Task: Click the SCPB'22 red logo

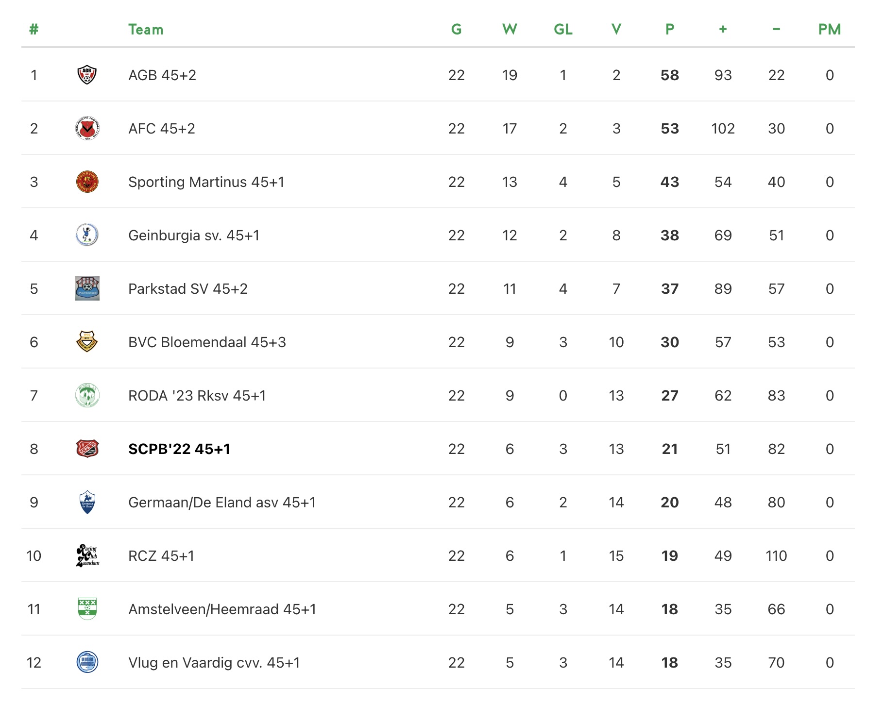Action: pos(87,449)
